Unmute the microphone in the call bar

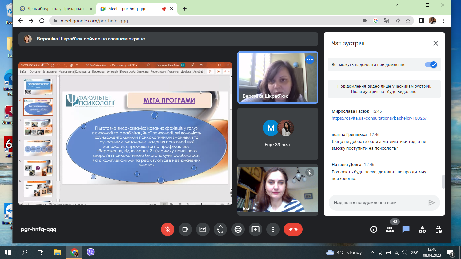pyautogui.click(x=168, y=229)
